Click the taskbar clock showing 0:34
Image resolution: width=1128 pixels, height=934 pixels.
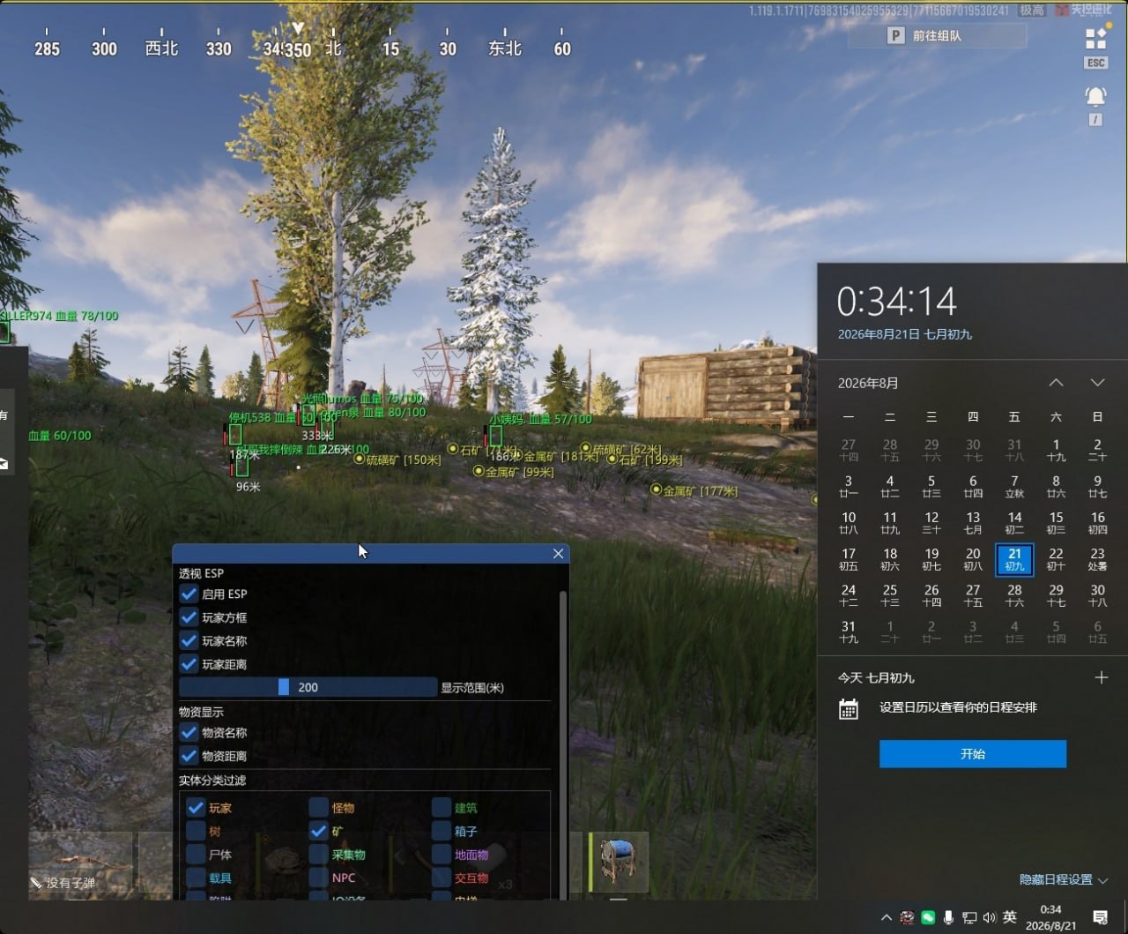click(x=1051, y=917)
